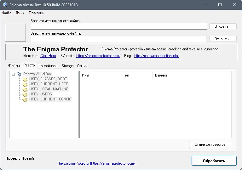Screen dimensions: 242x170
Task: Open the Файл menu
Action: (7, 13)
